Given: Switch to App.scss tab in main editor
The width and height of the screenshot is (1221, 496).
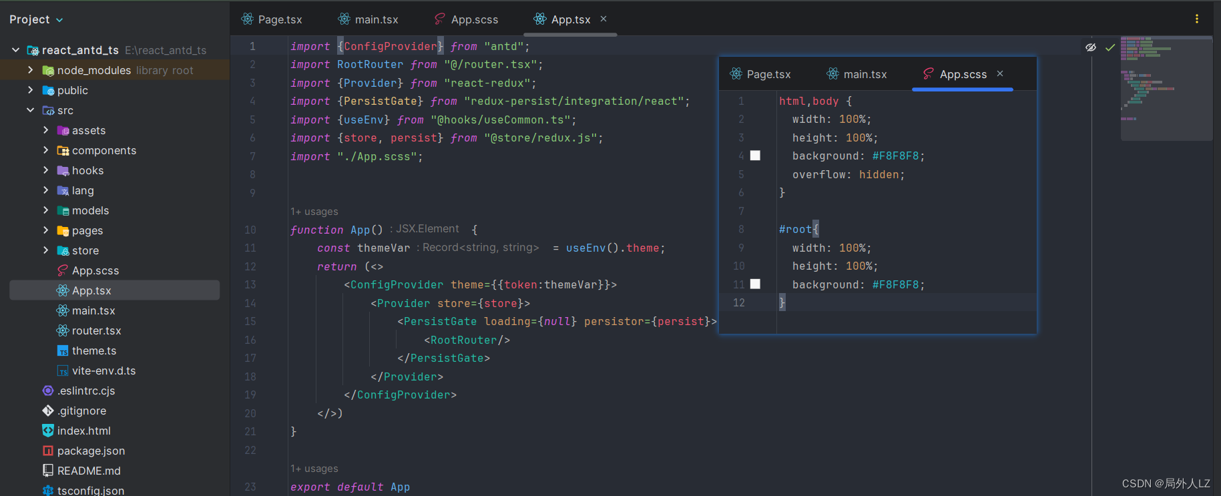Looking at the screenshot, I should pyautogui.click(x=466, y=19).
